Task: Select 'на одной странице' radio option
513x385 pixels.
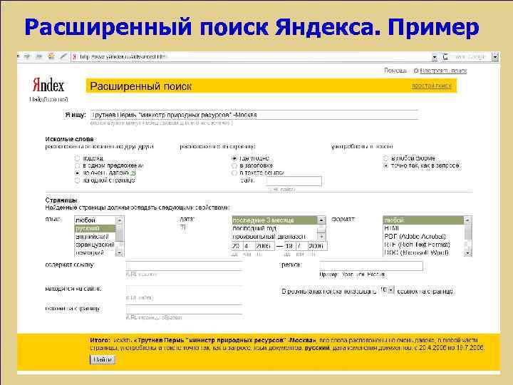Action: (x=77, y=180)
